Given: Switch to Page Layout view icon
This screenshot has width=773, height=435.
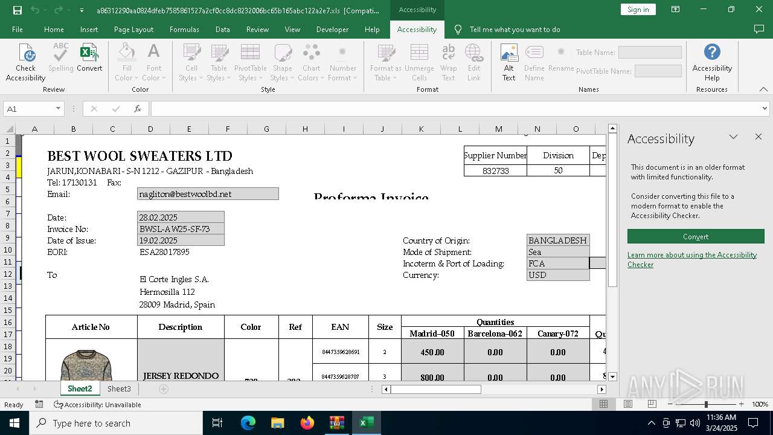Looking at the screenshot, I should click(x=628, y=404).
